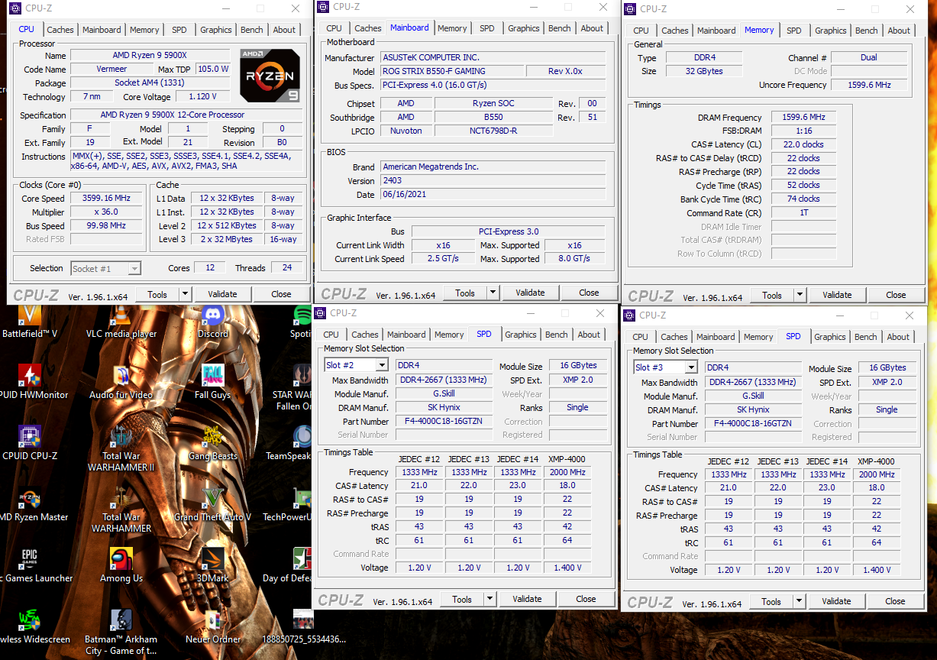
Task: Select the Grand Theft Auto V icon
Action: pos(213,498)
